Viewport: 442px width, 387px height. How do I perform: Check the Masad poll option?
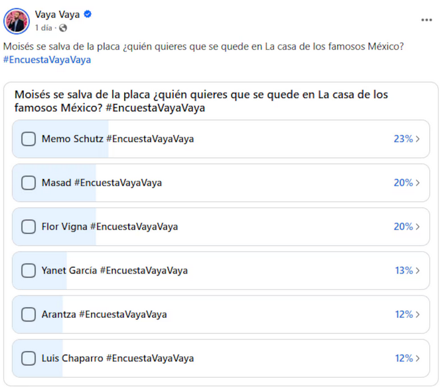[29, 183]
